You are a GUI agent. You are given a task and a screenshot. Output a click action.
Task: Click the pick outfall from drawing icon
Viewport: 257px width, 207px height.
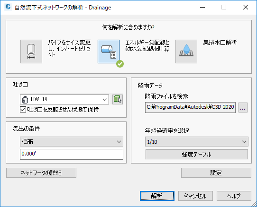point(118,99)
